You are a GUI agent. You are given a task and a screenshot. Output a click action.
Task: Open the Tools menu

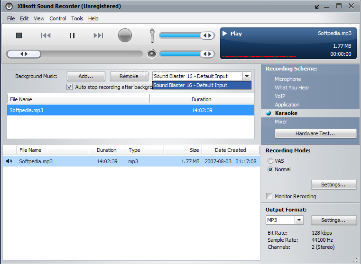pyautogui.click(x=77, y=18)
